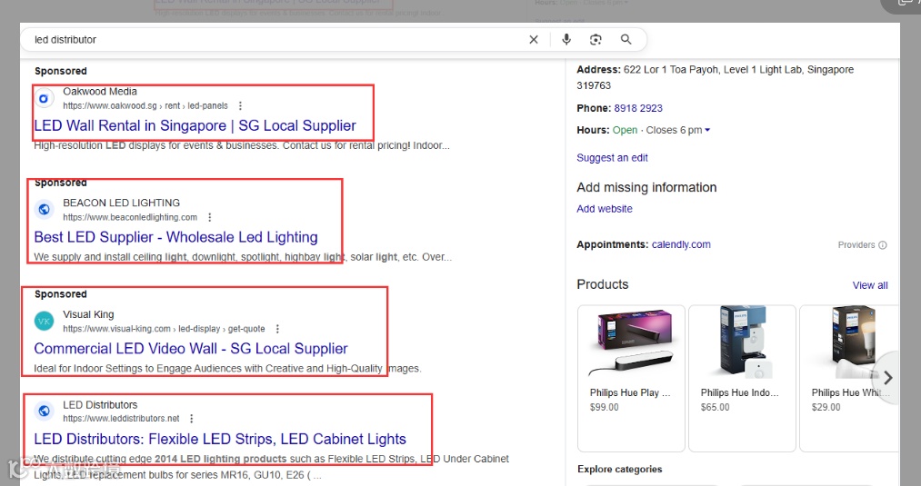Click the Visual King VK favicon
Image resolution: width=921 pixels, height=486 pixels.
pos(44,321)
